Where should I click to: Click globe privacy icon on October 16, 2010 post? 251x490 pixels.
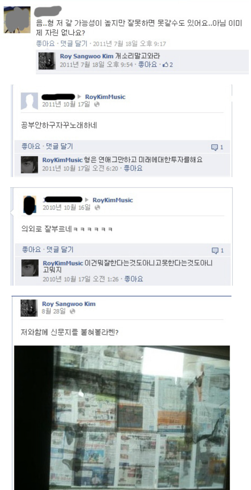coord(97,208)
